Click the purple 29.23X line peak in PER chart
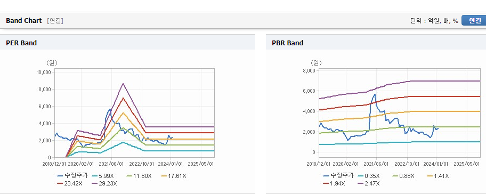This screenshot has height=194, width=486. pyautogui.click(x=123, y=83)
